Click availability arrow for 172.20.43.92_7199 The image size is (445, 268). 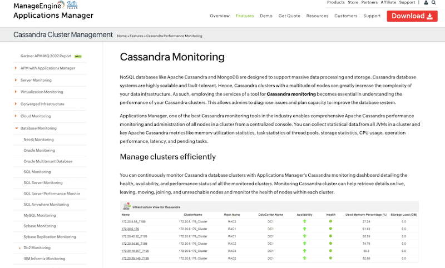click(x=304, y=236)
